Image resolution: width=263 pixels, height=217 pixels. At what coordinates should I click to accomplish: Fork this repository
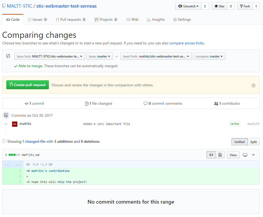coord(245,6)
